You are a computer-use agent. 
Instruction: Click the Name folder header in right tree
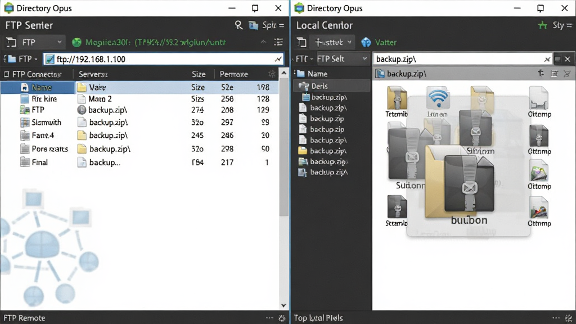coord(312,74)
